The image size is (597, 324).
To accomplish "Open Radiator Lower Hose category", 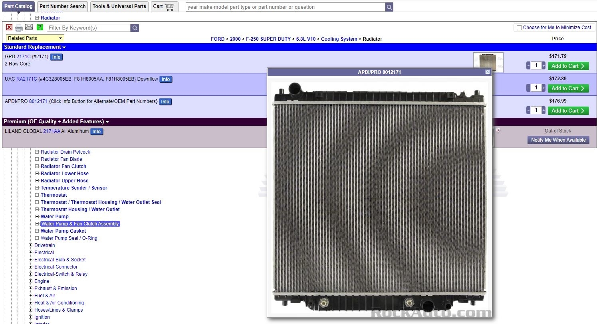I will [x=65, y=174].
